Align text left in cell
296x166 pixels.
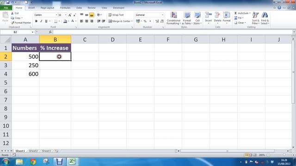pos(81,21)
